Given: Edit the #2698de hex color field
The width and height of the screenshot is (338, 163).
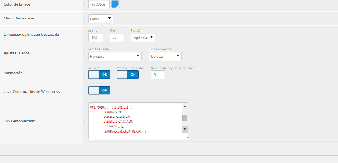Looking at the screenshot, I should click(x=99, y=4).
